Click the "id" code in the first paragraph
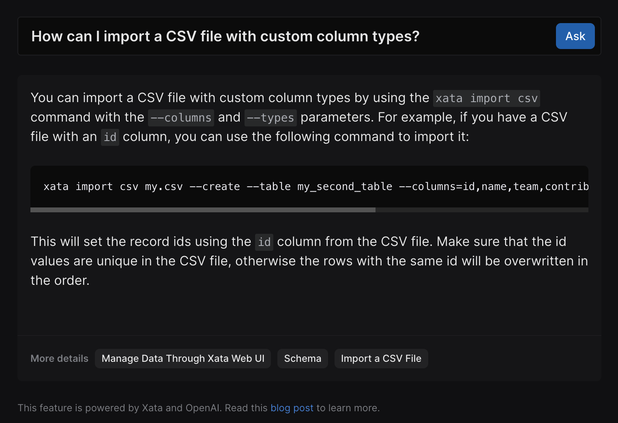 click(x=110, y=137)
